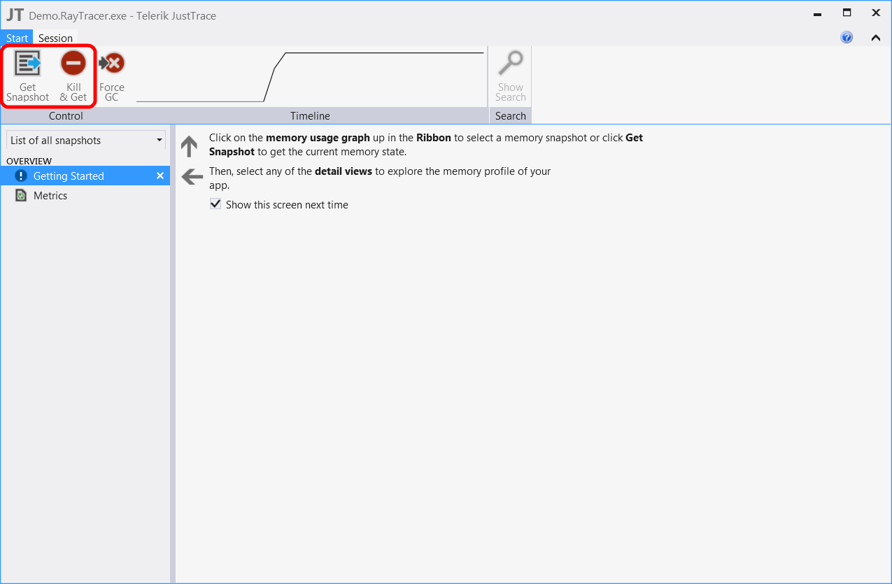Open the Show Search tool
This screenshot has height=584, width=892.
[511, 76]
